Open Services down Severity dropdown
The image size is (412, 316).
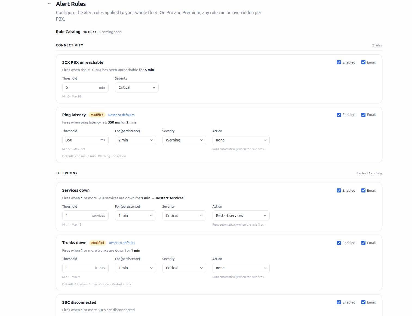point(184,216)
